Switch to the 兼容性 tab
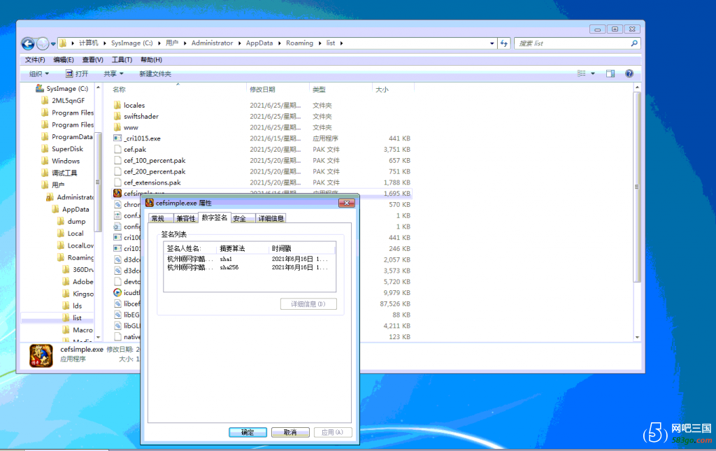This screenshot has width=716, height=451. (x=185, y=218)
